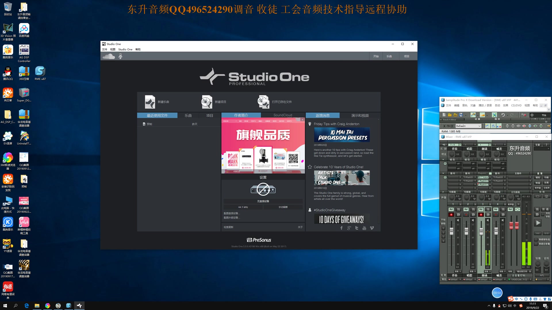Click the open folder icon in Samplitude toolbar
552x310 pixels.
click(x=450, y=115)
